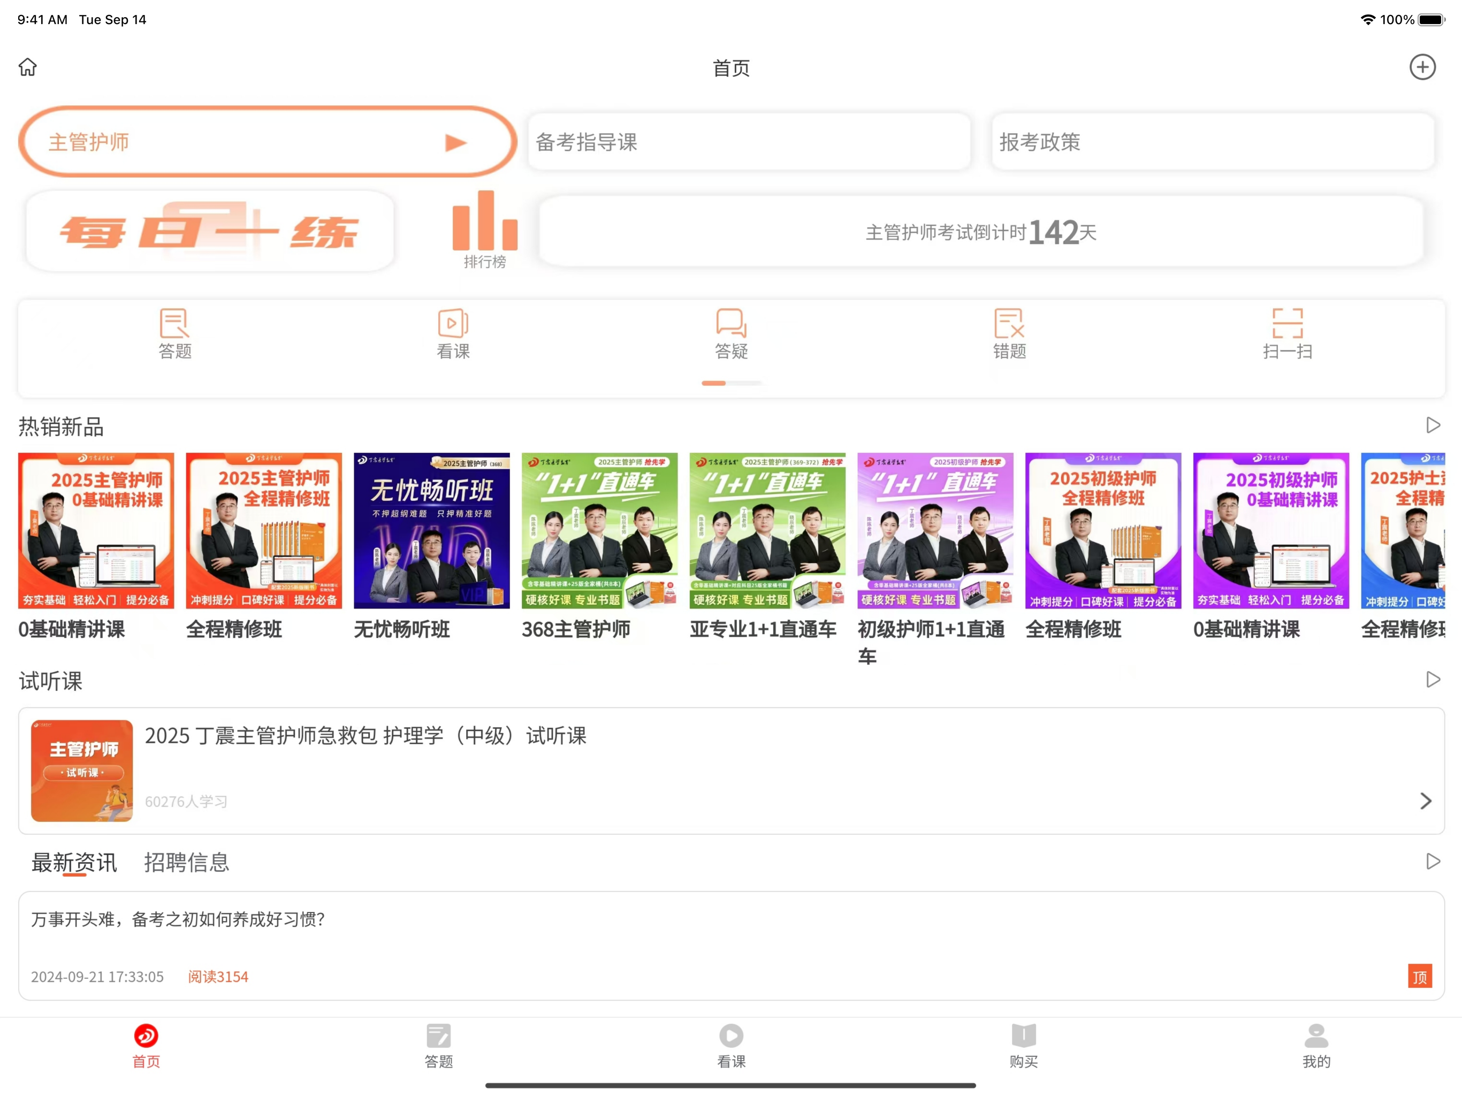Image resolution: width=1462 pixels, height=1096 pixels.
Task: Open the 排行榜 ranking chart icon
Action: (484, 230)
